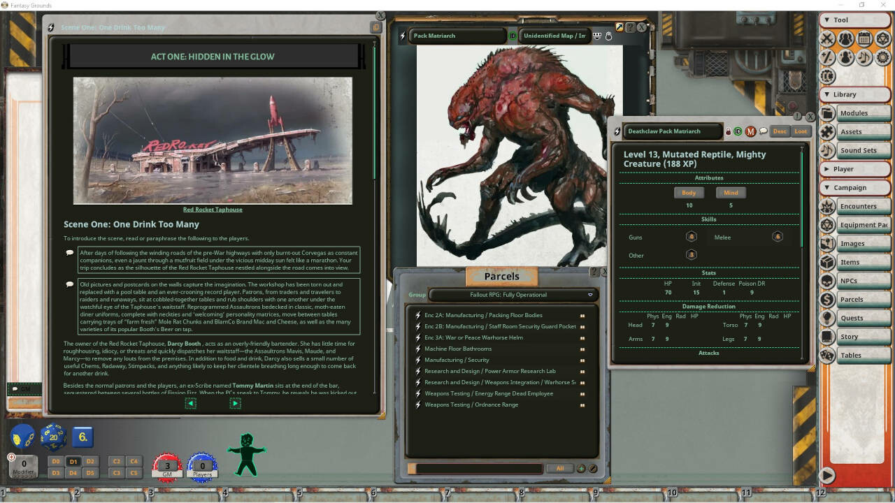
Task: Open the Party Sheet tool icon
Action: [846, 39]
